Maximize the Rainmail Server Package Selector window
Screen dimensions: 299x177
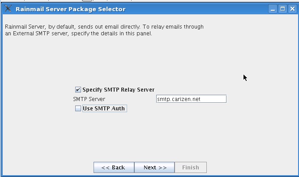(282, 9)
